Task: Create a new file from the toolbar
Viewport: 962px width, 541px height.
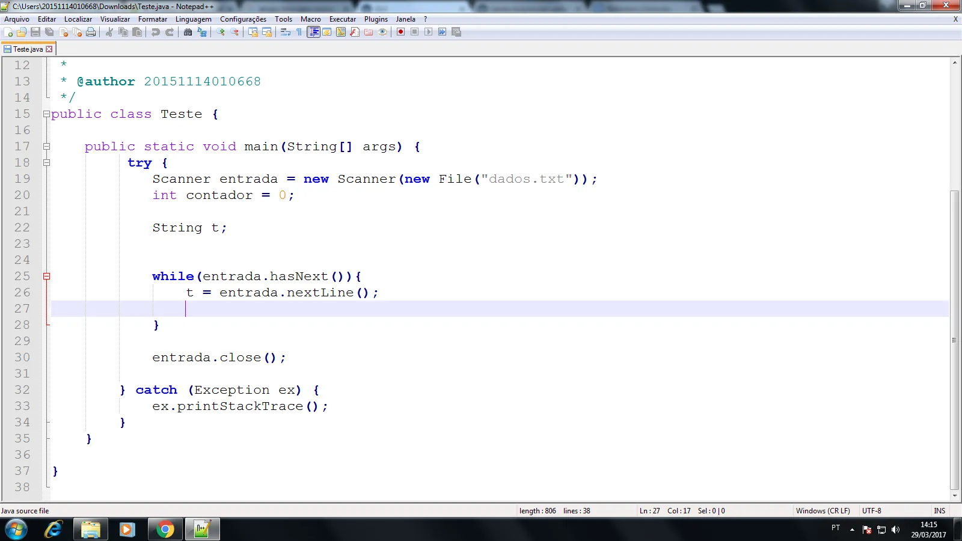Action: click(x=8, y=32)
